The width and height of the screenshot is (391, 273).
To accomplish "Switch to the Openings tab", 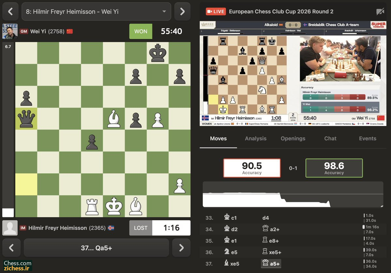I will [293, 139].
